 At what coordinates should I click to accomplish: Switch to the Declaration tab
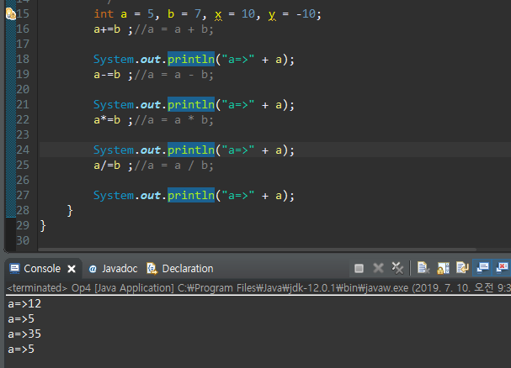click(x=180, y=269)
